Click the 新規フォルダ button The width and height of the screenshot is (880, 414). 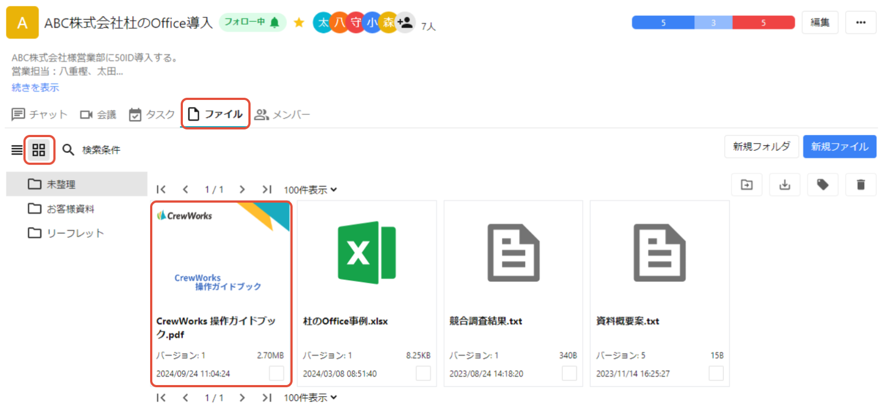point(762,146)
